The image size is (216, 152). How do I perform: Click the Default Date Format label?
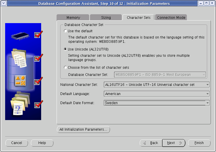point(77,103)
